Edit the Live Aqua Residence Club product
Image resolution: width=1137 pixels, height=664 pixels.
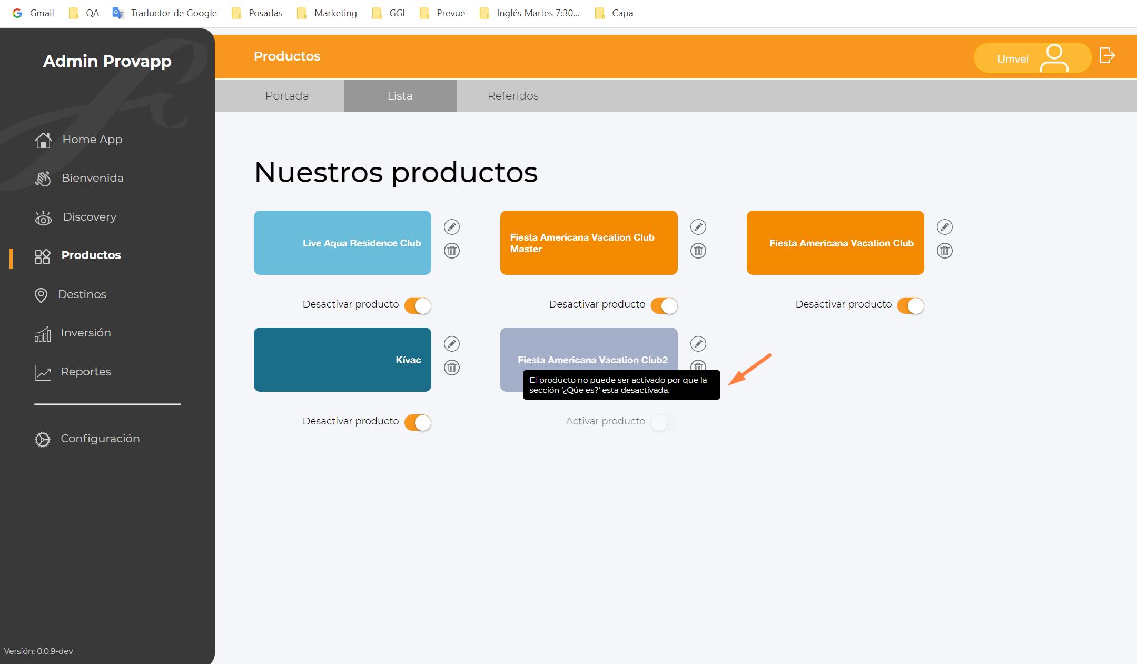coord(451,227)
